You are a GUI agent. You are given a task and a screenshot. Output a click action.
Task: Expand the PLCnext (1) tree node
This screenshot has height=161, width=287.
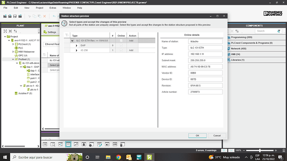coord(13,44)
